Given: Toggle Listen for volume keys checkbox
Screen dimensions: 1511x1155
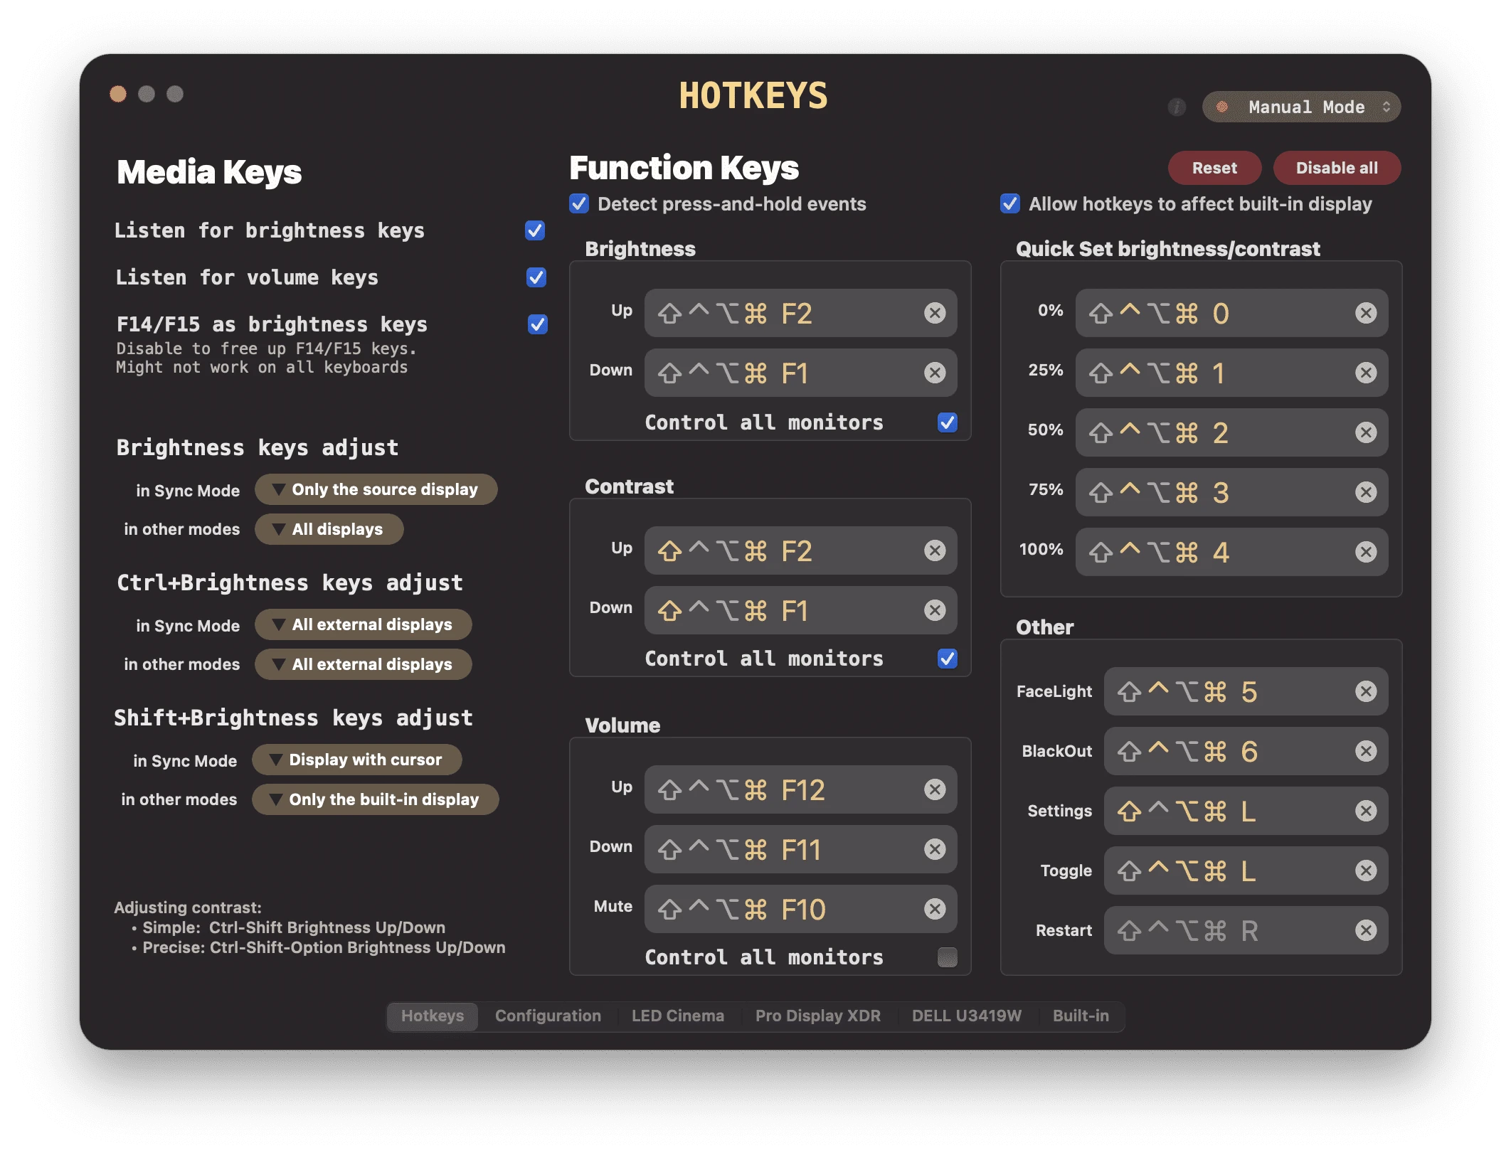Looking at the screenshot, I should [x=536, y=277].
